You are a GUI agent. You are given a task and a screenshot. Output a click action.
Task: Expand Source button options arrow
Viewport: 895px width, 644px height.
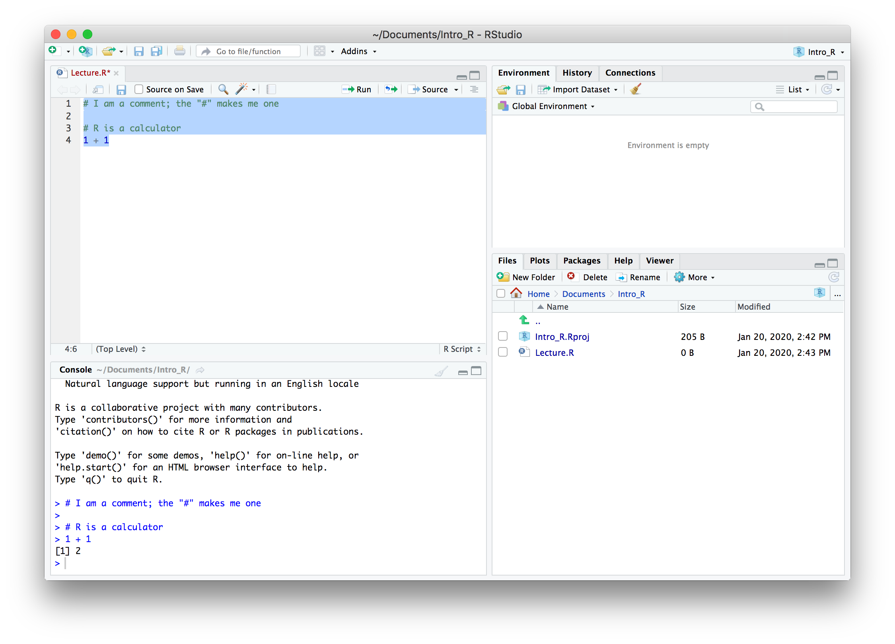[456, 90]
